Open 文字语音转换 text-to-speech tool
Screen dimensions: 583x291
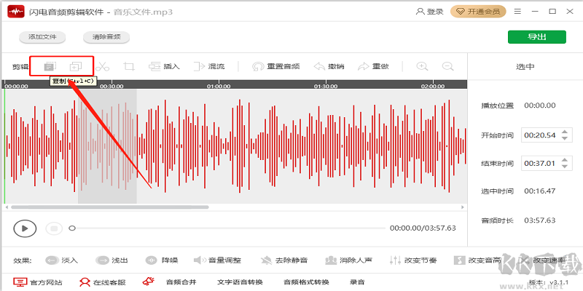pyautogui.click(x=240, y=282)
